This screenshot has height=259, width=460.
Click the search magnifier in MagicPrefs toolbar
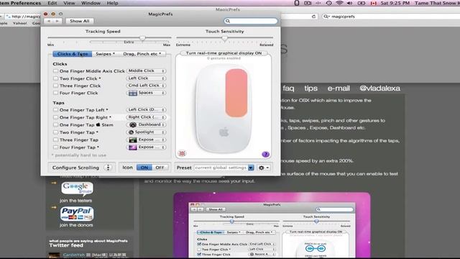pos(228,21)
